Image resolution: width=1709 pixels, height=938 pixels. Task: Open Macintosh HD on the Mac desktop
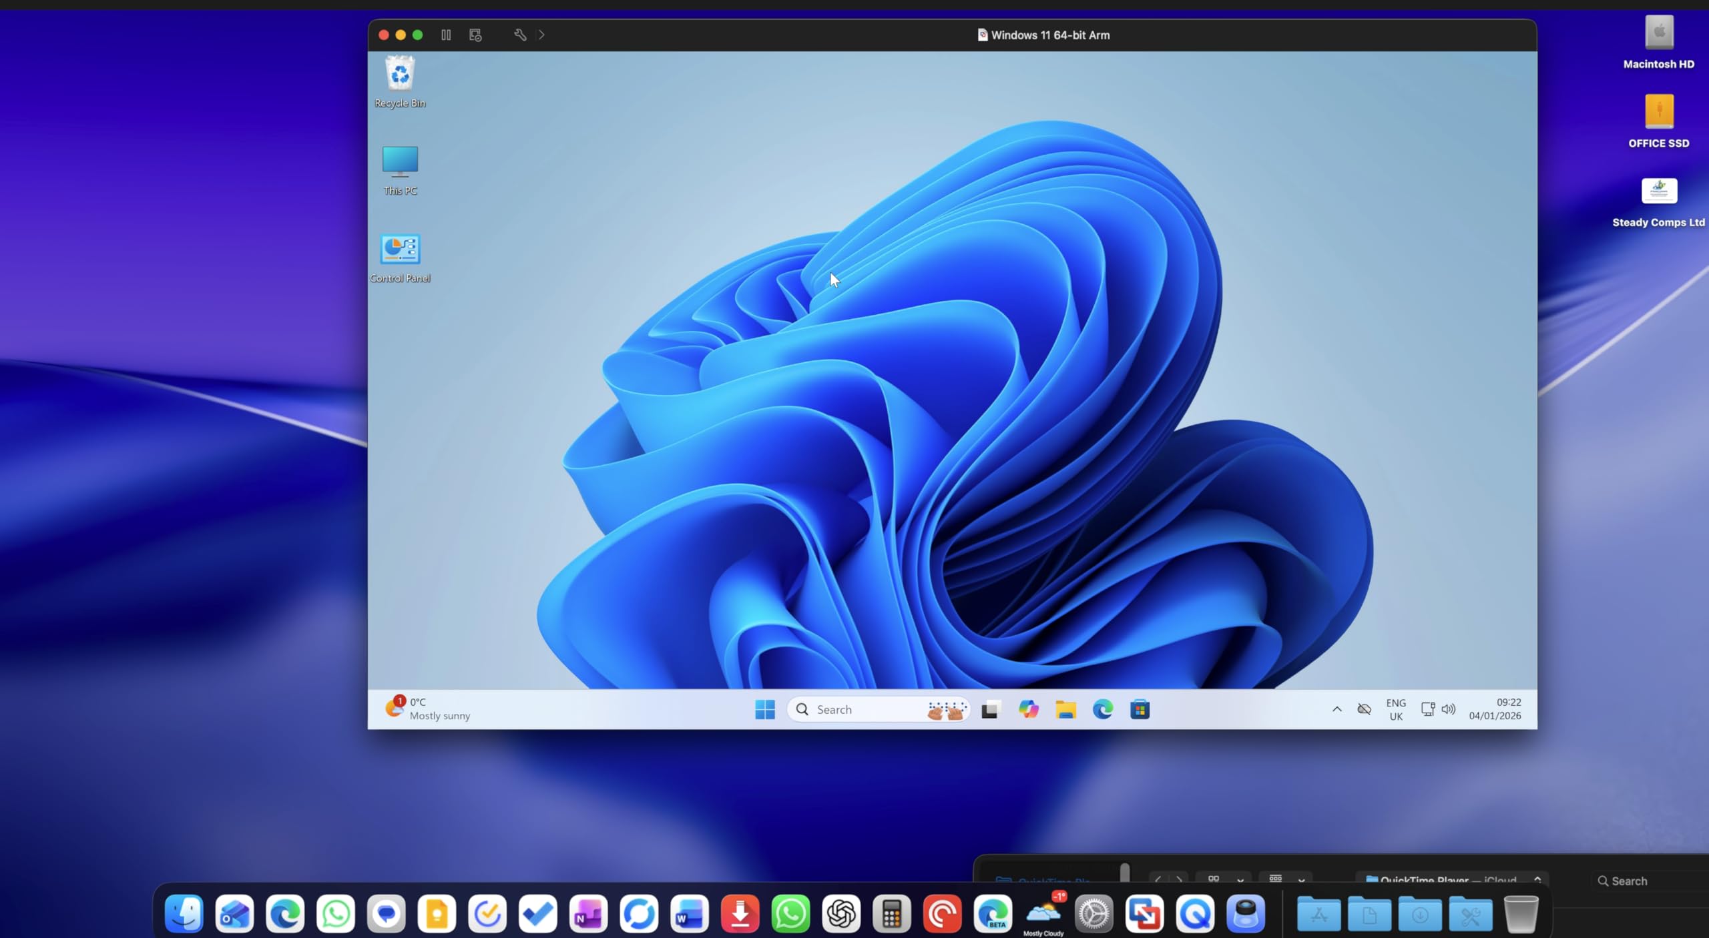[1659, 41]
